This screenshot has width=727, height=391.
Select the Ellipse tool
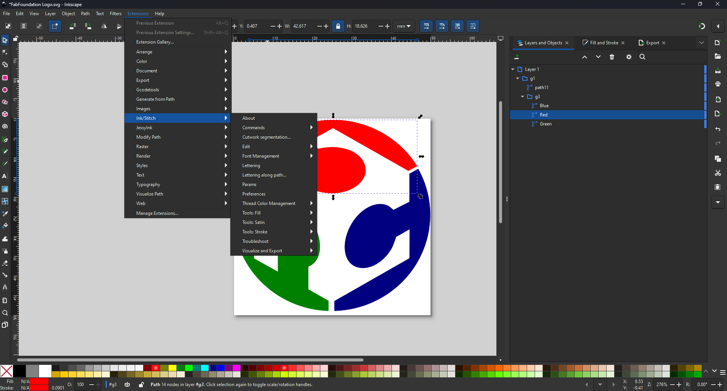(x=5, y=90)
